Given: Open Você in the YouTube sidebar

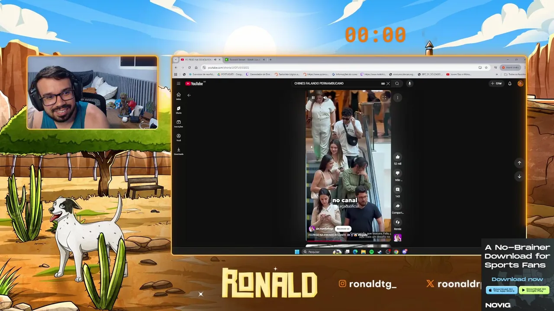Looking at the screenshot, I should pyautogui.click(x=178, y=137).
